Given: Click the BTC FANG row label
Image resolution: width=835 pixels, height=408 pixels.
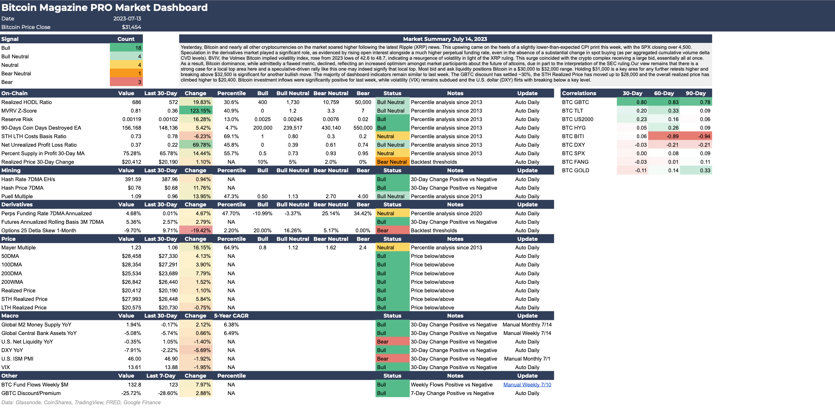Looking at the screenshot, I should point(575,162).
